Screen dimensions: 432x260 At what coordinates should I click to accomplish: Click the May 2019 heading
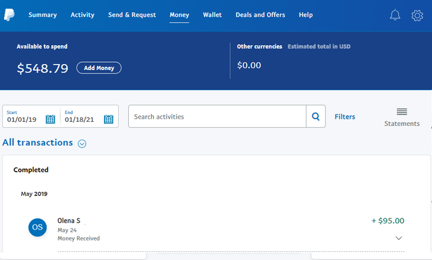[x=34, y=194]
